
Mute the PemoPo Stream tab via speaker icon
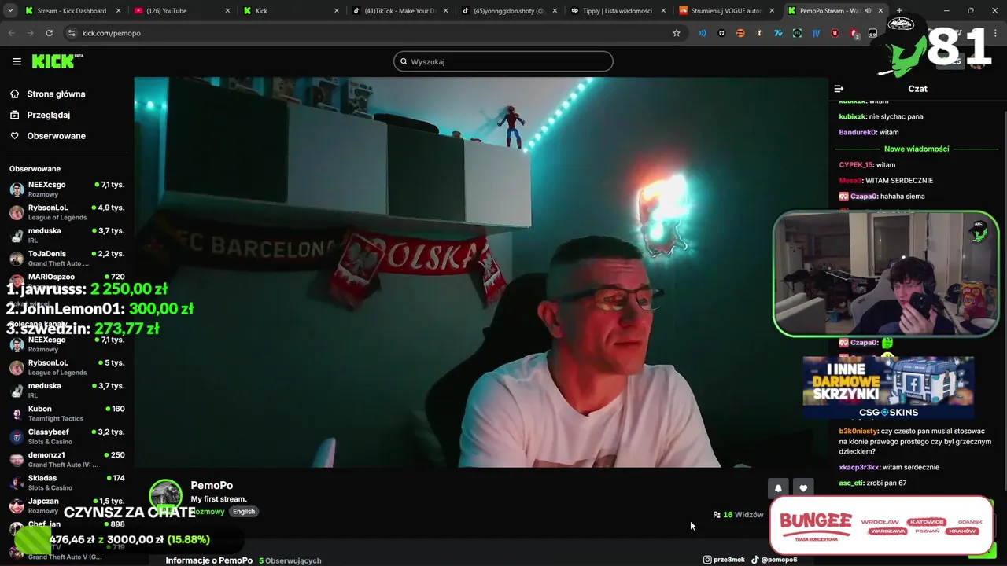pyautogui.click(x=868, y=11)
